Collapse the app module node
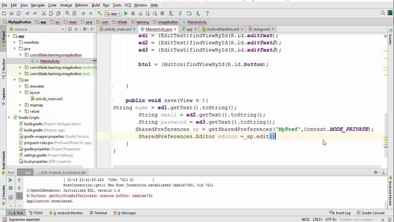This screenshot has height=222, width=394. (9, 36)
